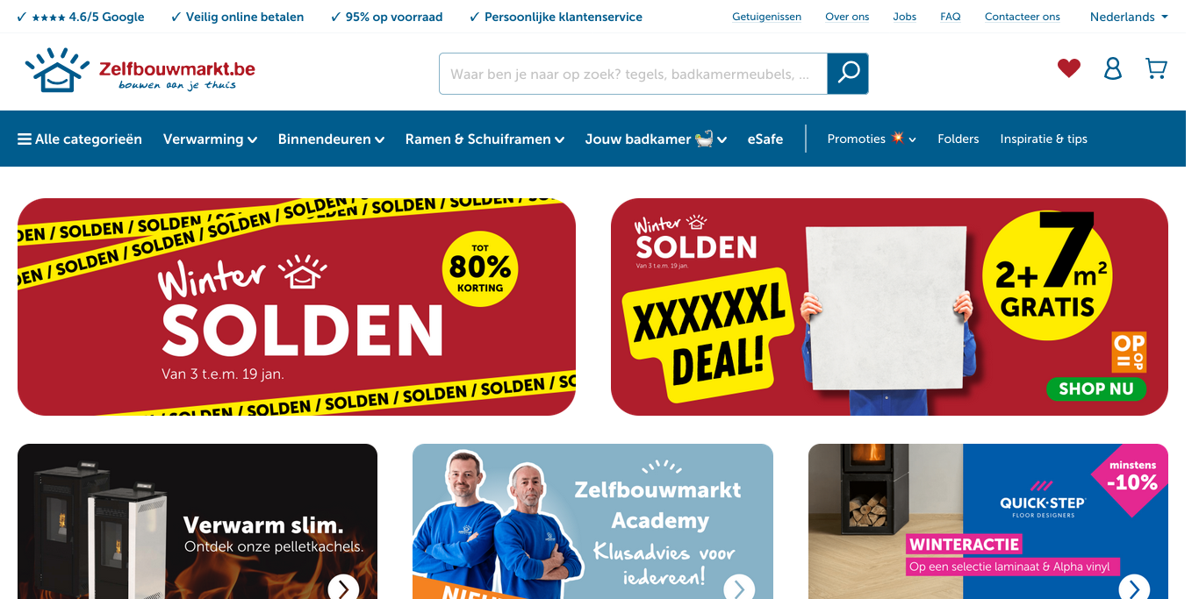The image size is (1199, 599).
Task: Click the green SHOP NU button
Action: (x=1095, y=389)
